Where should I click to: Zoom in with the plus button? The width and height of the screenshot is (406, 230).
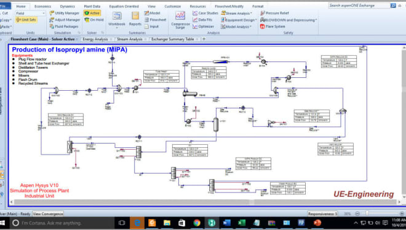[402, 213]
